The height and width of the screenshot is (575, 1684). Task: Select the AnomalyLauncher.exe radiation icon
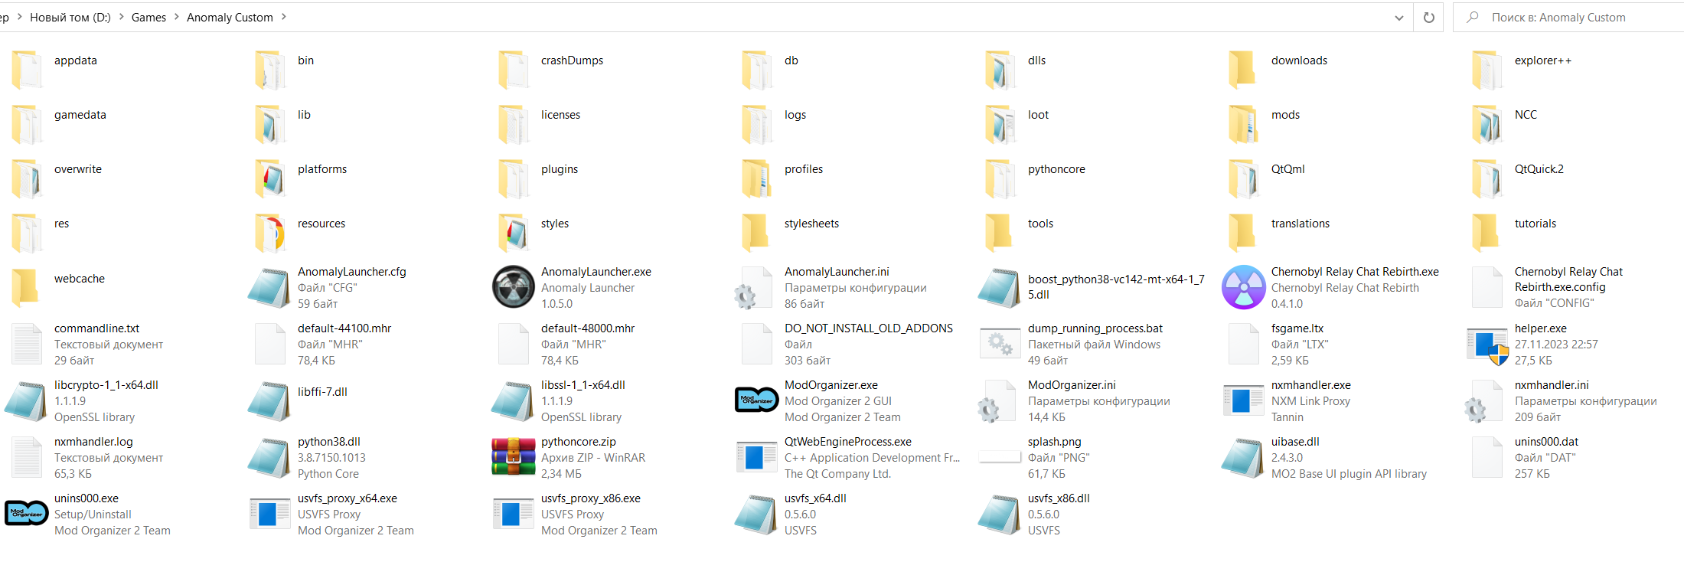[x=513, y=287]
